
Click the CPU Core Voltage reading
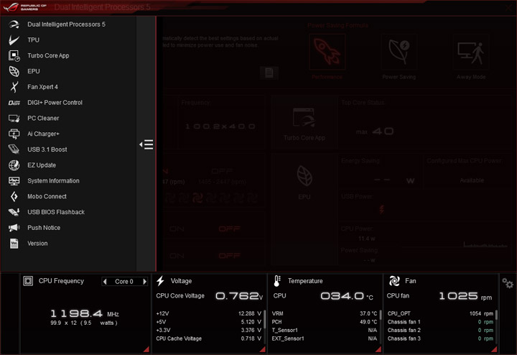pos(239,296)
